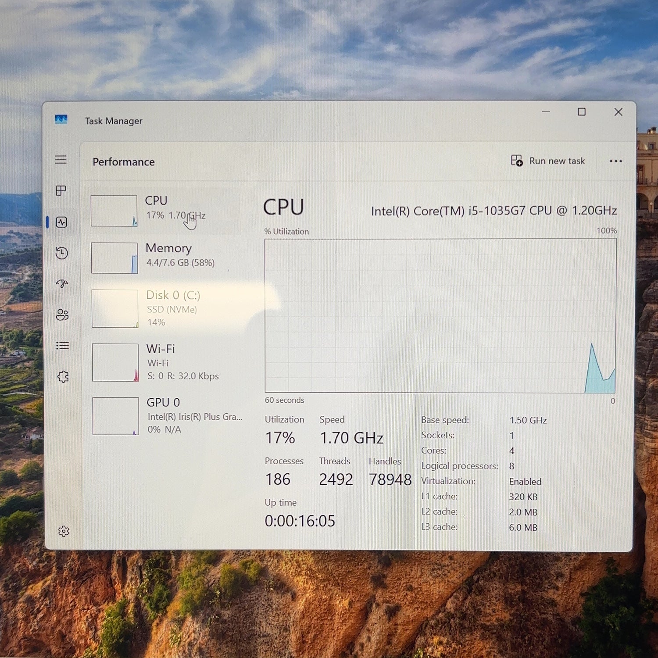This screenshot has width=658, height=658.
Task: Click the % Utilization graph label
Action: point(286,232)
